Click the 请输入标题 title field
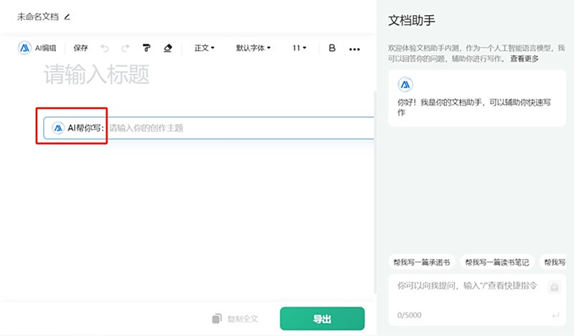The image size is (574, 336). pos(97,75)
